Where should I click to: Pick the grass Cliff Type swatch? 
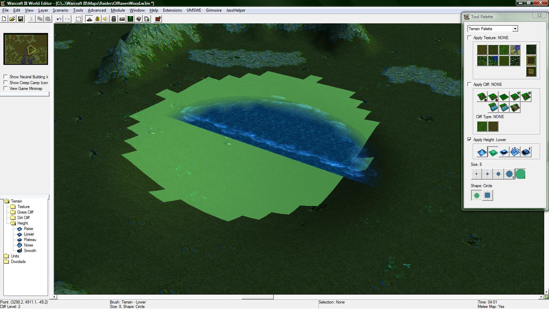pyautogui.click(x=482, y=126)
